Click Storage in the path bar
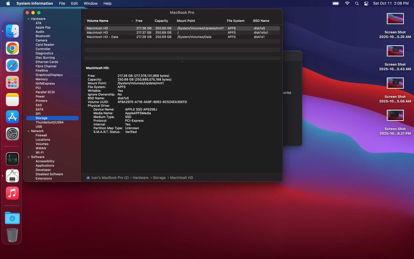This screenshot has width=414, height=259. click(x=159, y=178)
